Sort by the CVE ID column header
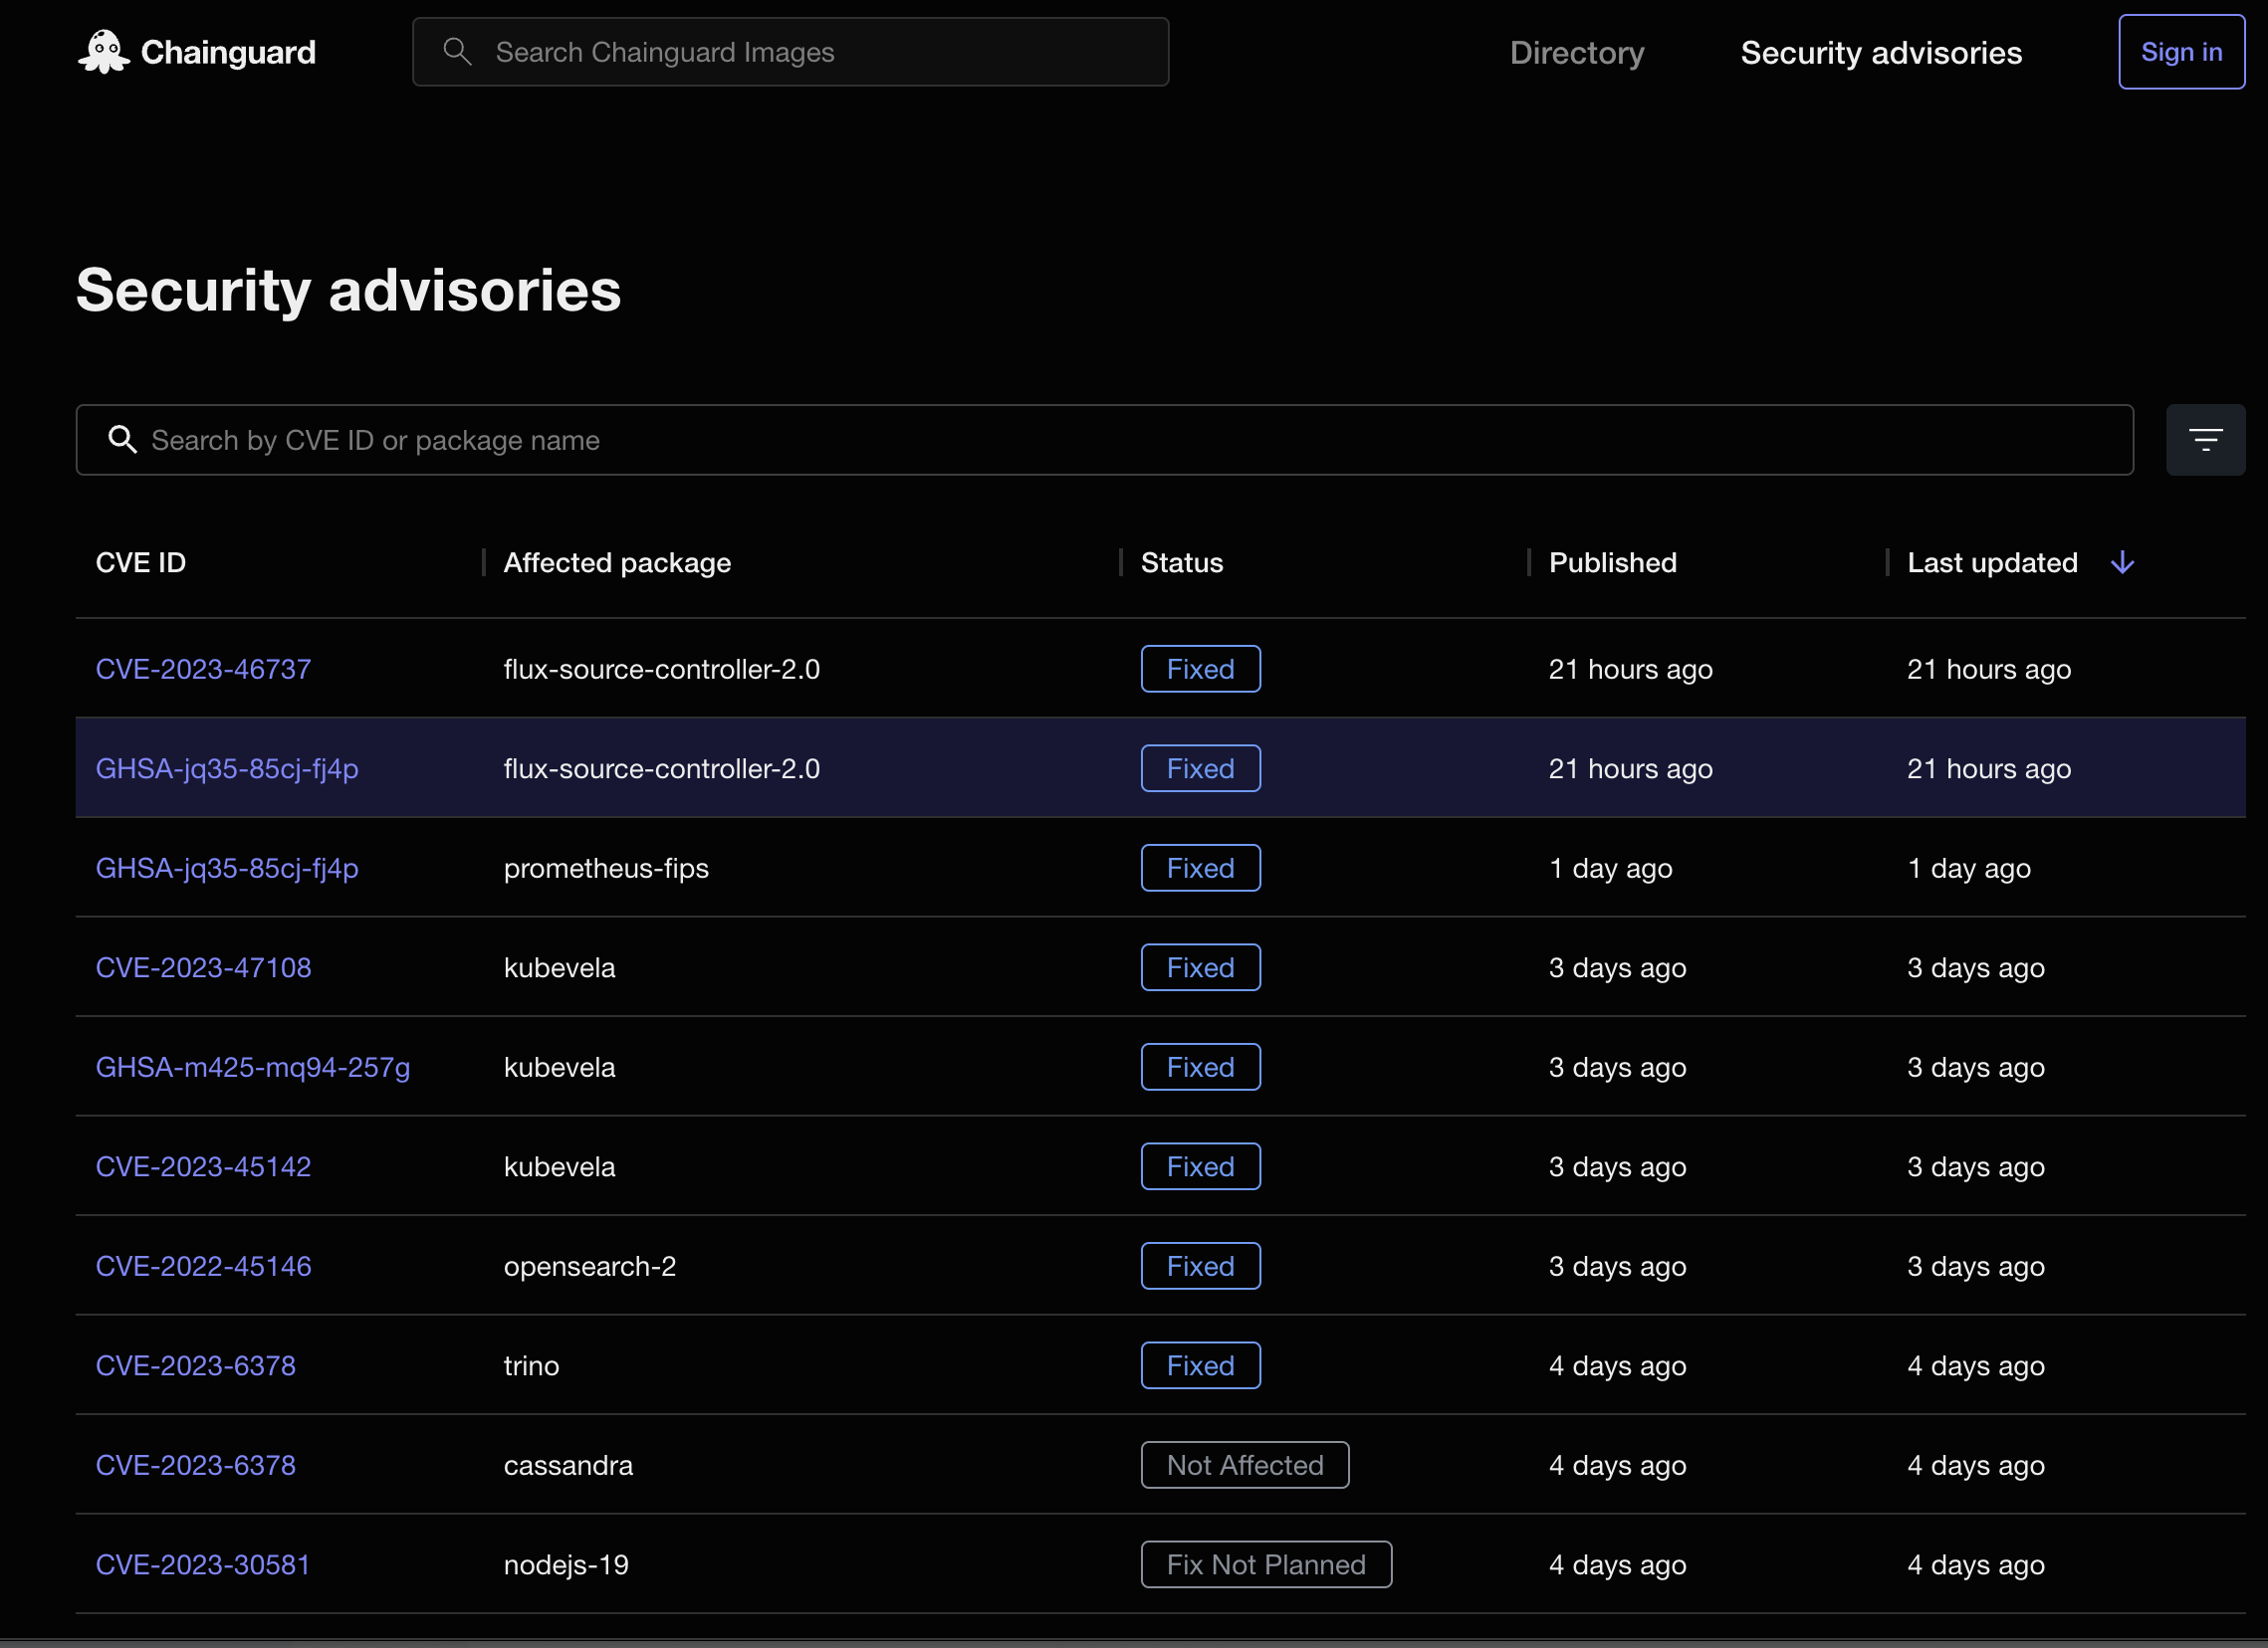Viewport: 2268px width, 1648px height. pos(141,562)
